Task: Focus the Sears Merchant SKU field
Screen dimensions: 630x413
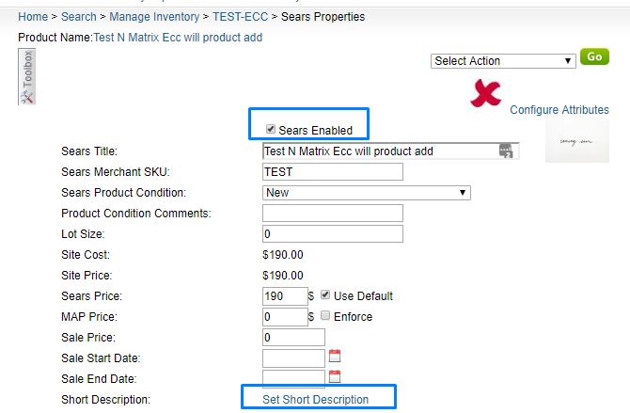Action: tap(333, 171)
